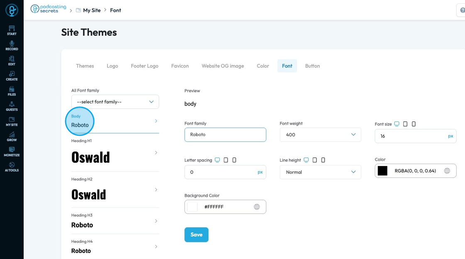Open the All Font family dropdown

click(115, 102)
